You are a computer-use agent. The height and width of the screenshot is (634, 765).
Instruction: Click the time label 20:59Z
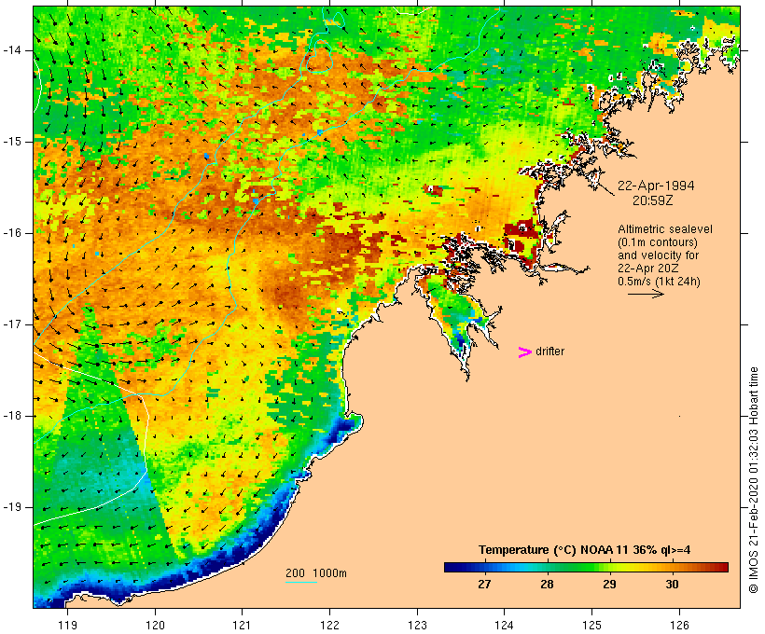(653, 200)
